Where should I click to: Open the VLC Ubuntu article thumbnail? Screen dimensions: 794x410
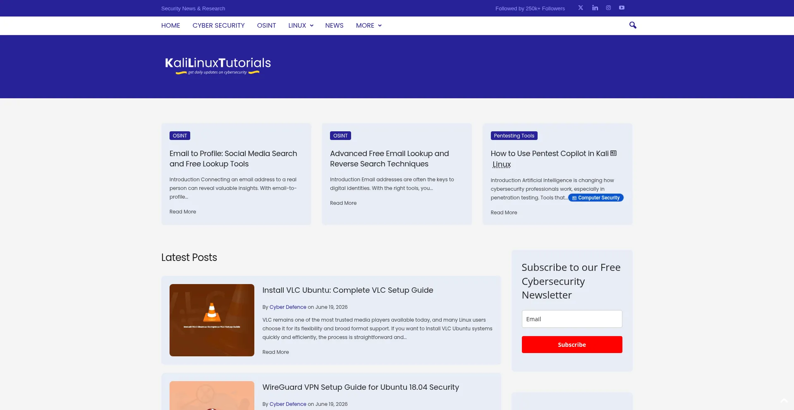212,320
